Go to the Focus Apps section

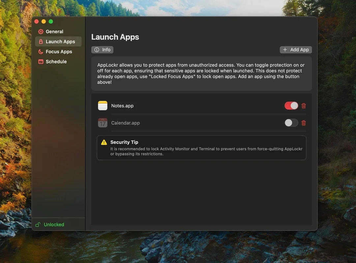click(x=58, y=51)
